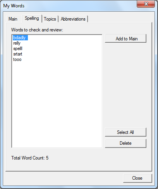The width and height of the screenshot is (158, 189).
Task: Pick the "srtart" list entry
Action: coord(18,54)
